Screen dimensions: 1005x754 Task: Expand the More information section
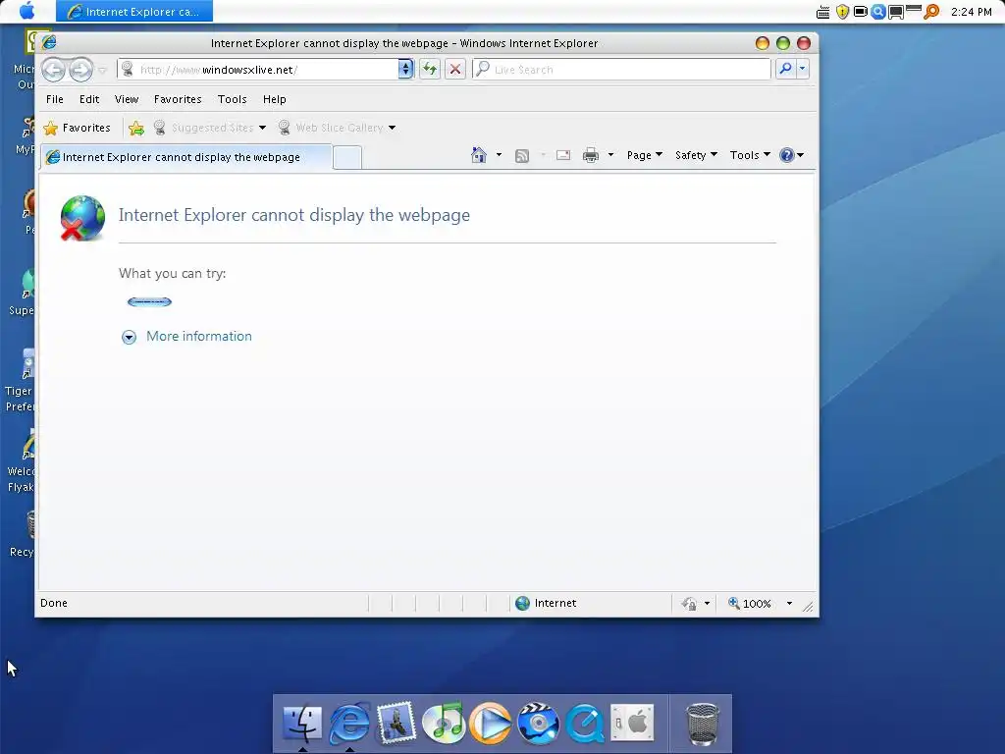click(x=129, y=338)
